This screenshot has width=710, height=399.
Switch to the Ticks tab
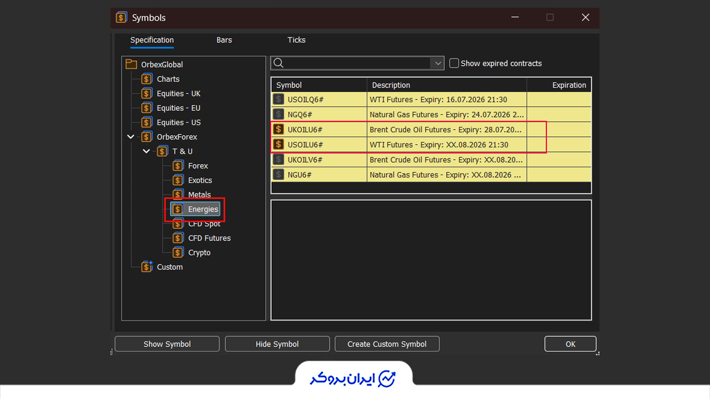[296, 40]
